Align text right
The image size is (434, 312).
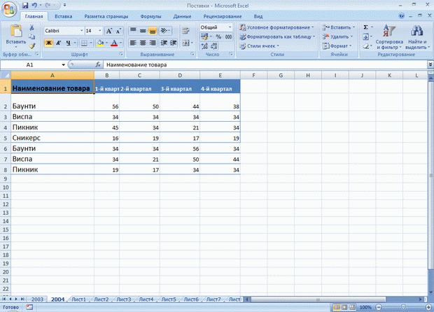tap(153, 43)
